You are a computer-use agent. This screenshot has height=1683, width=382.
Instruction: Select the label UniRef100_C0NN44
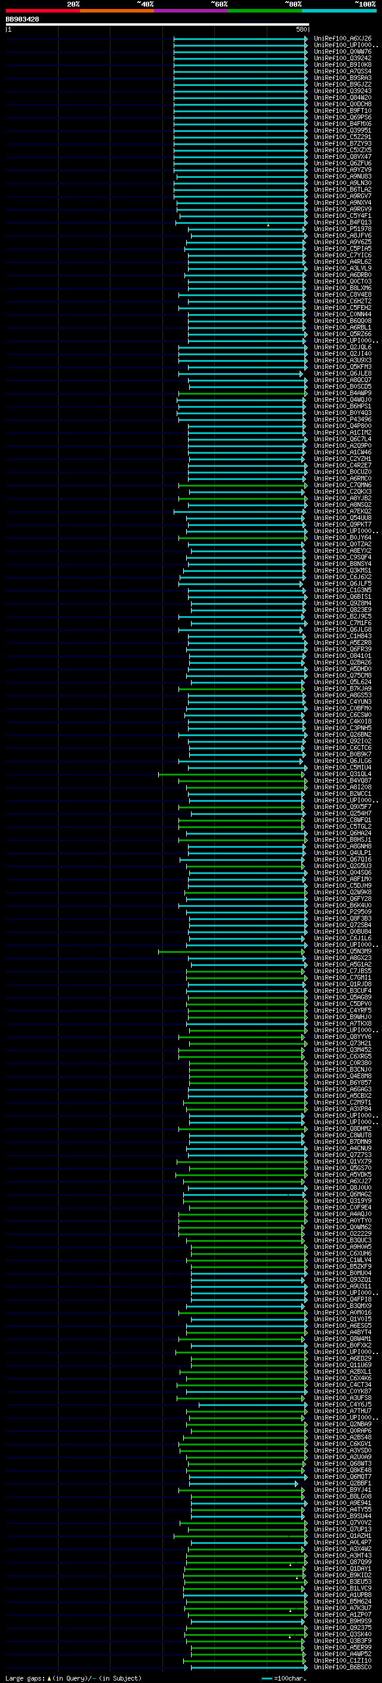[x=343, y=314]
